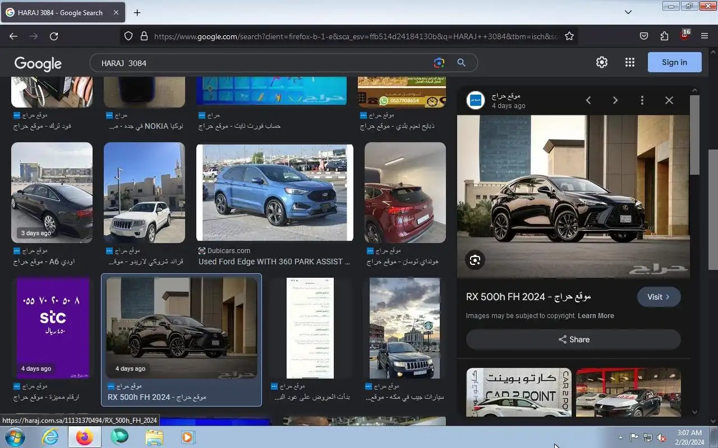718x448 pixels.
Task: Run search with magnifier icon
Action: coord(461,63)
